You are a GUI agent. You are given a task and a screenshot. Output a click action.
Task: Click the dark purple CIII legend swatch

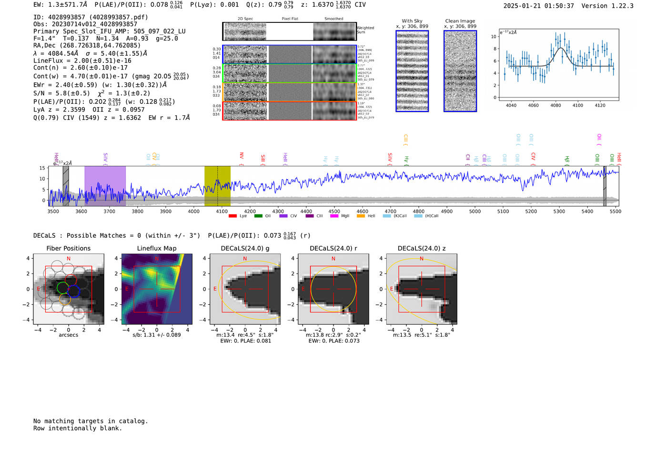tap(310, 216)
